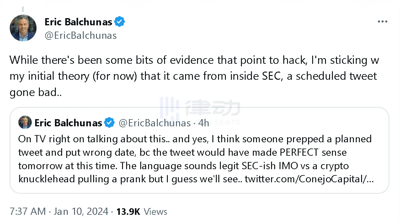Viewport: 400px width, 222px height.
Task: Open the twitter.com/ConejoCapital link
Action: click(309, 179)
